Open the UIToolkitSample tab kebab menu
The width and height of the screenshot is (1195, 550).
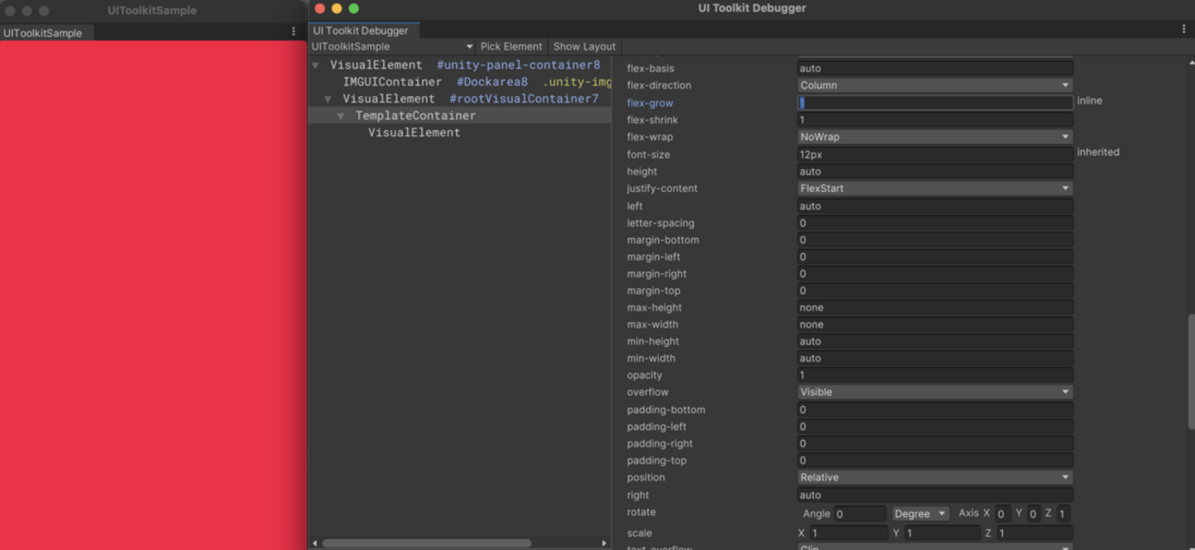(x=293, y=31)
